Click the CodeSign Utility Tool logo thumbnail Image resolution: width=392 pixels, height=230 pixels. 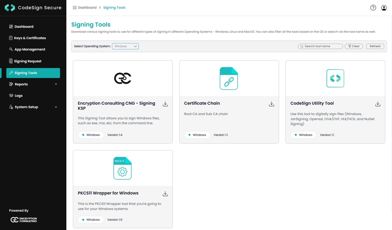click(335, 78)
